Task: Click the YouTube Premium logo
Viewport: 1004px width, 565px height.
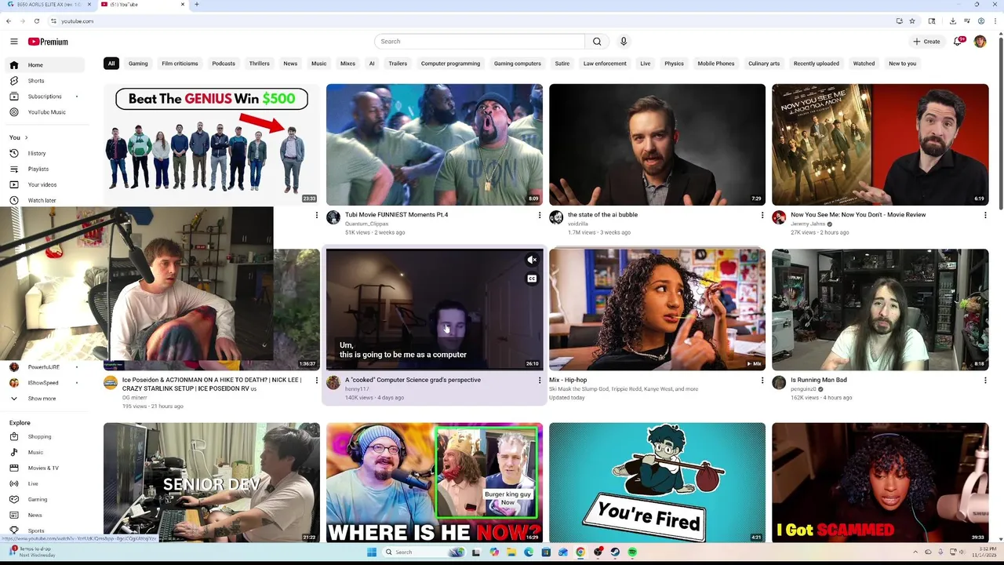Action: tap(48, 42)
